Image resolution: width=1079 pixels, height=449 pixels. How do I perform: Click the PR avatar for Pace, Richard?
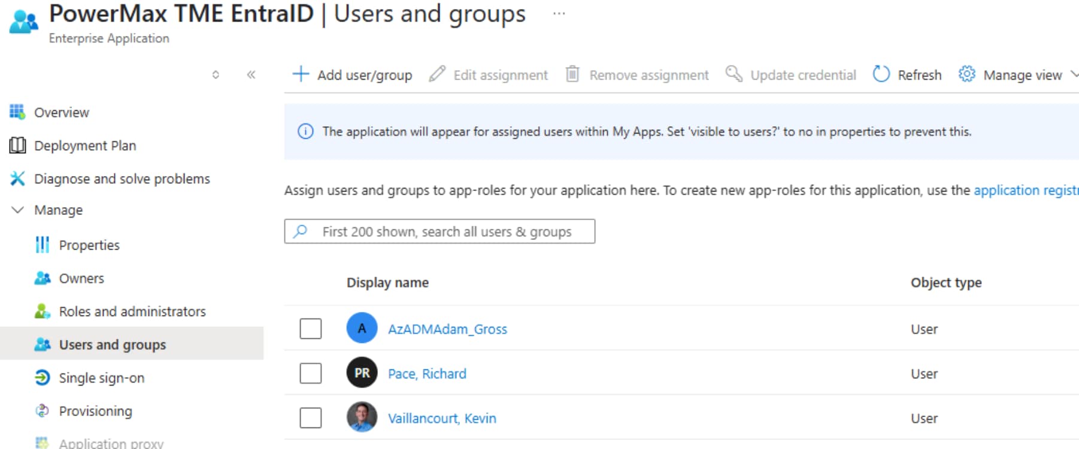pos(362,372)
